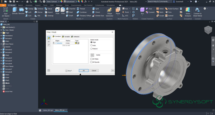This screenshot has height=115, width=215.
Task: Switch to the Variable fillet tab
Action: (x=66, y=36)
